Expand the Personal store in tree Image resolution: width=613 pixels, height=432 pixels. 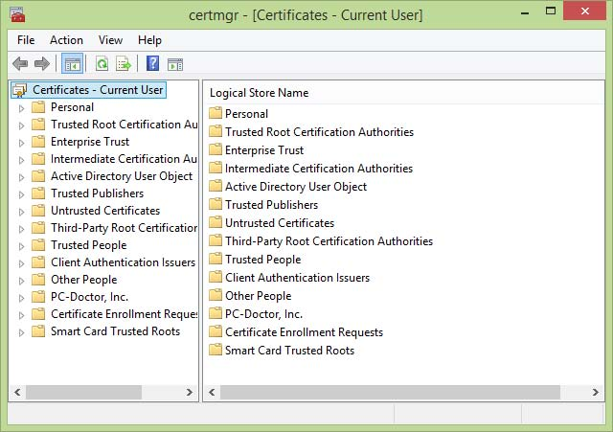coord(21,107)
